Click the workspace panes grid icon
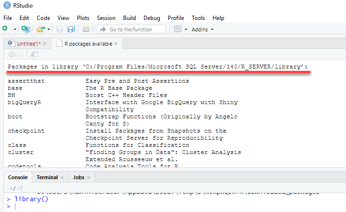The image size is (346, 212). (178, 29)
